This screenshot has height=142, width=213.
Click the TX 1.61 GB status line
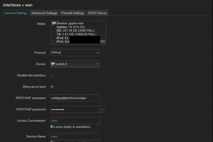[76, 34]
